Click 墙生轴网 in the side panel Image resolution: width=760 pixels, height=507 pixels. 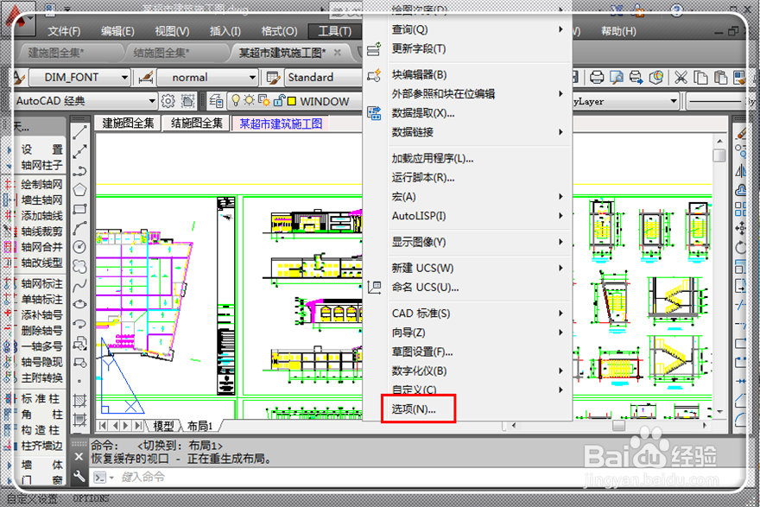tap(41, 200)
